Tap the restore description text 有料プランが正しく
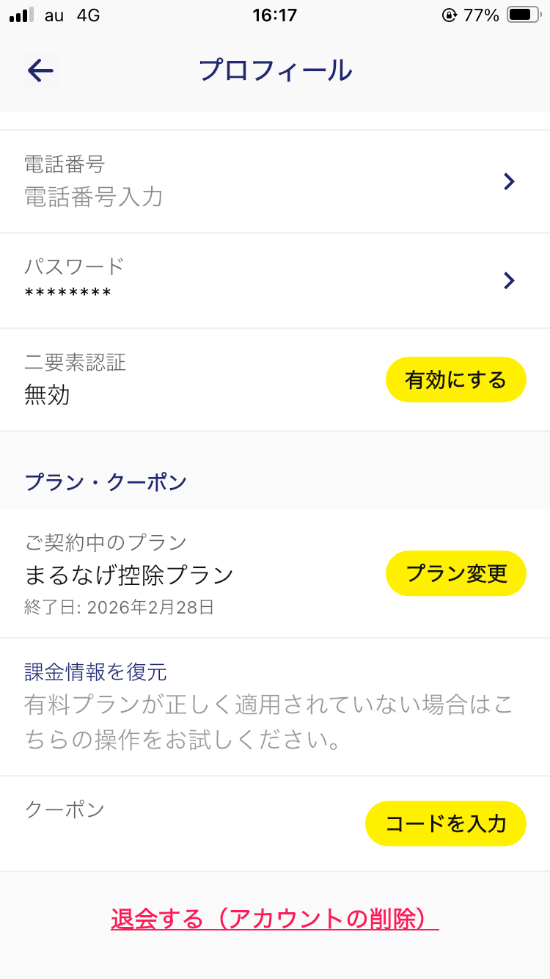This screenshot has width=550, height=979. tap(269, 724)
